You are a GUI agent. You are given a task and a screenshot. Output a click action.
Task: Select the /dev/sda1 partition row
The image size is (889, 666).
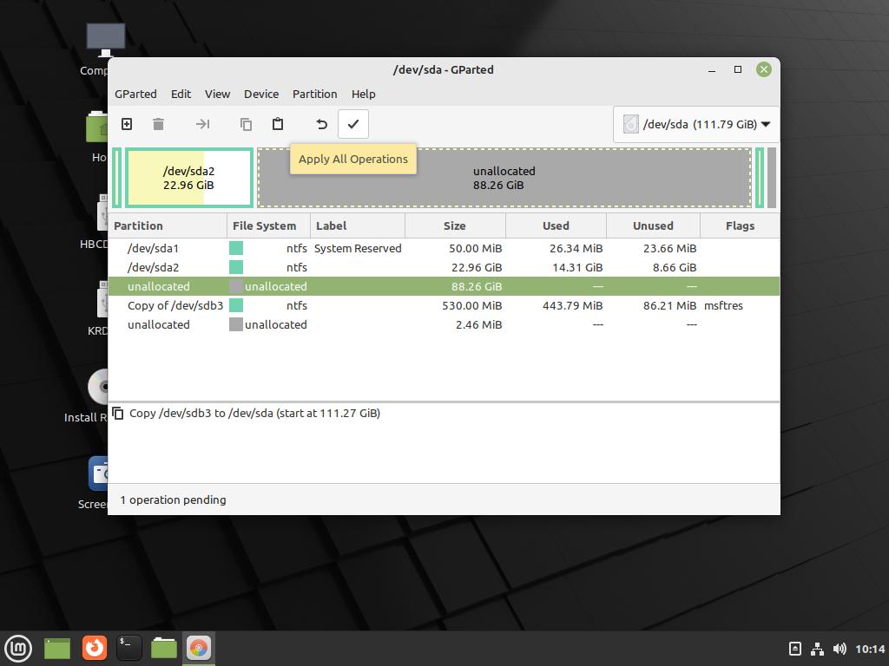click(153, 248)
